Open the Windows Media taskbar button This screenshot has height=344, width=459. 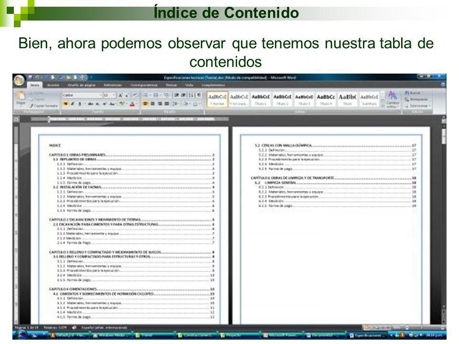click(x=111, y=335)
